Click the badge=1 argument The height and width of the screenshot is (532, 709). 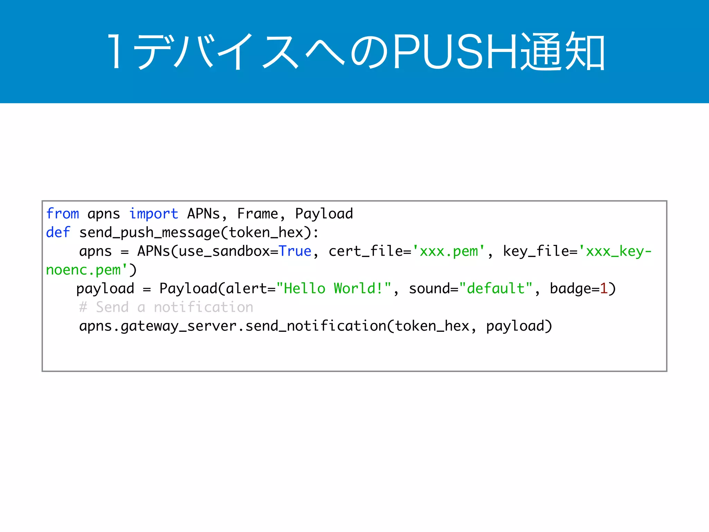[x=579, y=289]
